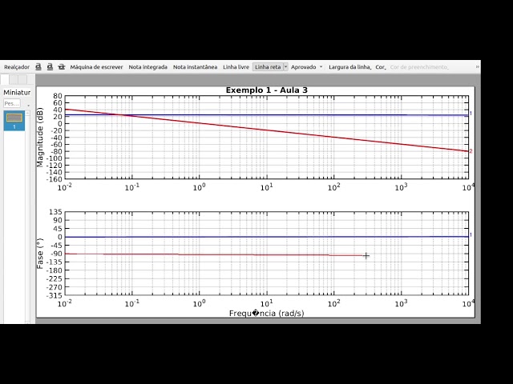
Task: Select the Máquina de escrever tool
Action: (x=96, y=67)
